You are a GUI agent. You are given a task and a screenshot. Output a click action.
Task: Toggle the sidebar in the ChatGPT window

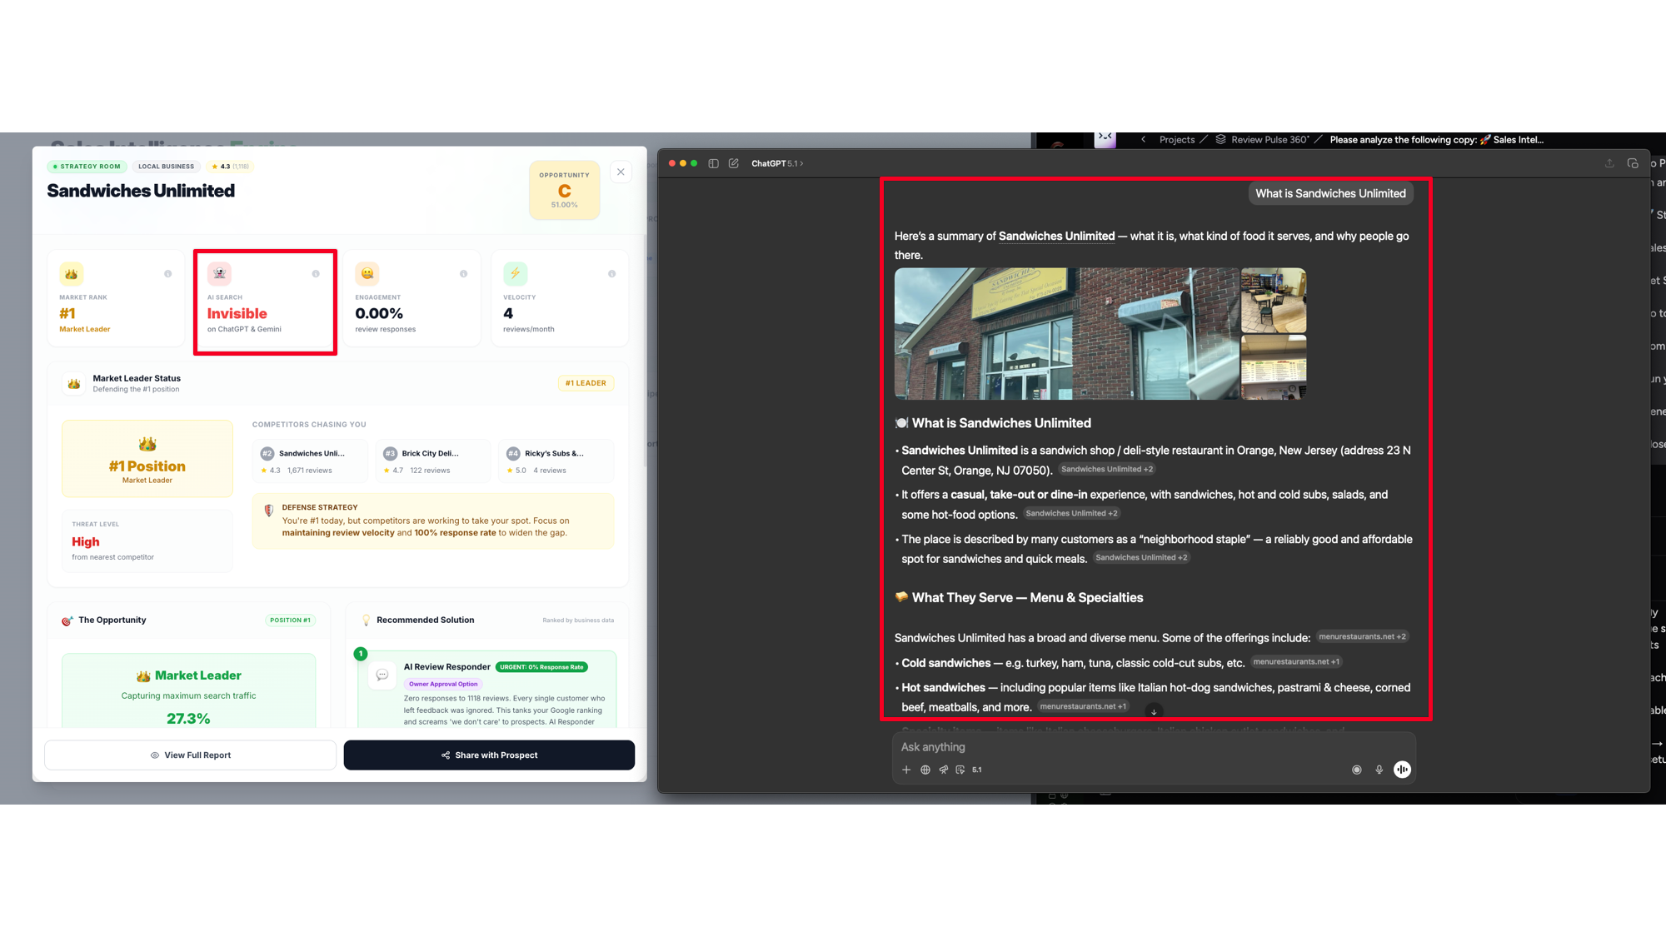click(x=714, y=163)
